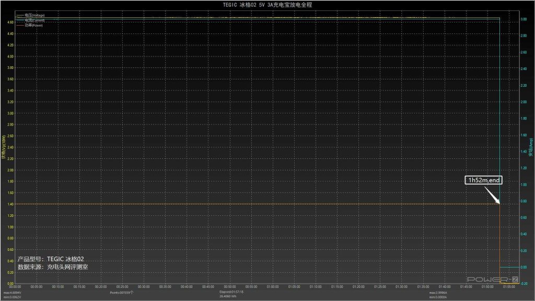The width and height of the screenshot is (535, 301).
Task: Click the 2.00 value on the right amp axis
Action: [524, 102]
